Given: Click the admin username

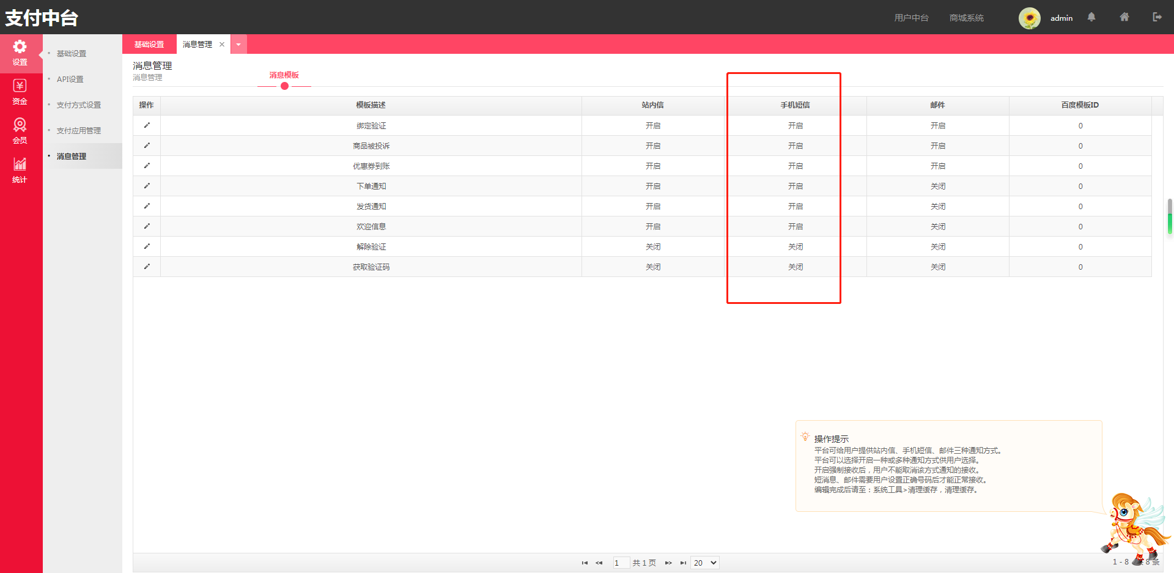Looking at the screenshot, I should tap(1061, 18).
